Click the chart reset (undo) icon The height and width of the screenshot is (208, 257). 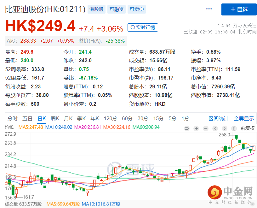pos(187,128)
